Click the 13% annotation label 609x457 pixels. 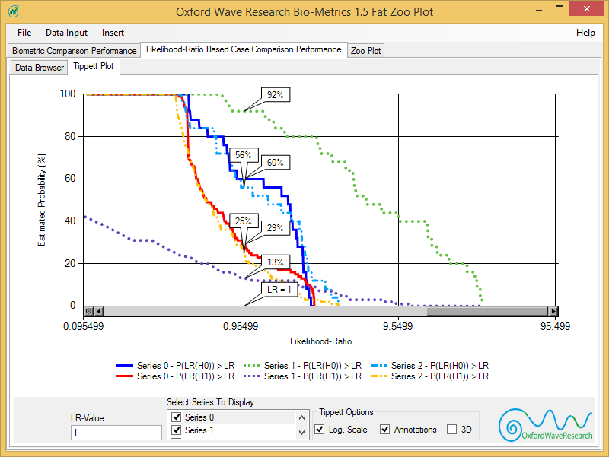coord(276,262)
